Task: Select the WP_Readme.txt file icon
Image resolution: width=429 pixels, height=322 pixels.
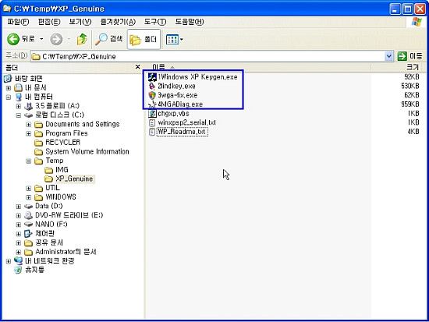Action: pyautogui.click(x=152, y=132)
